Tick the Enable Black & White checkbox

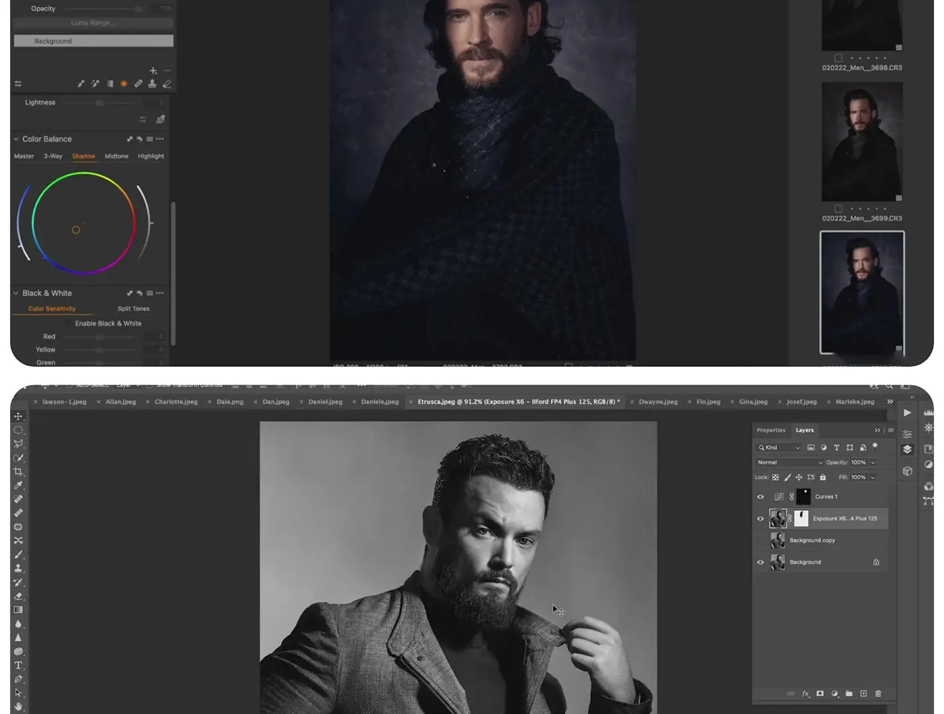click(68, 324)
